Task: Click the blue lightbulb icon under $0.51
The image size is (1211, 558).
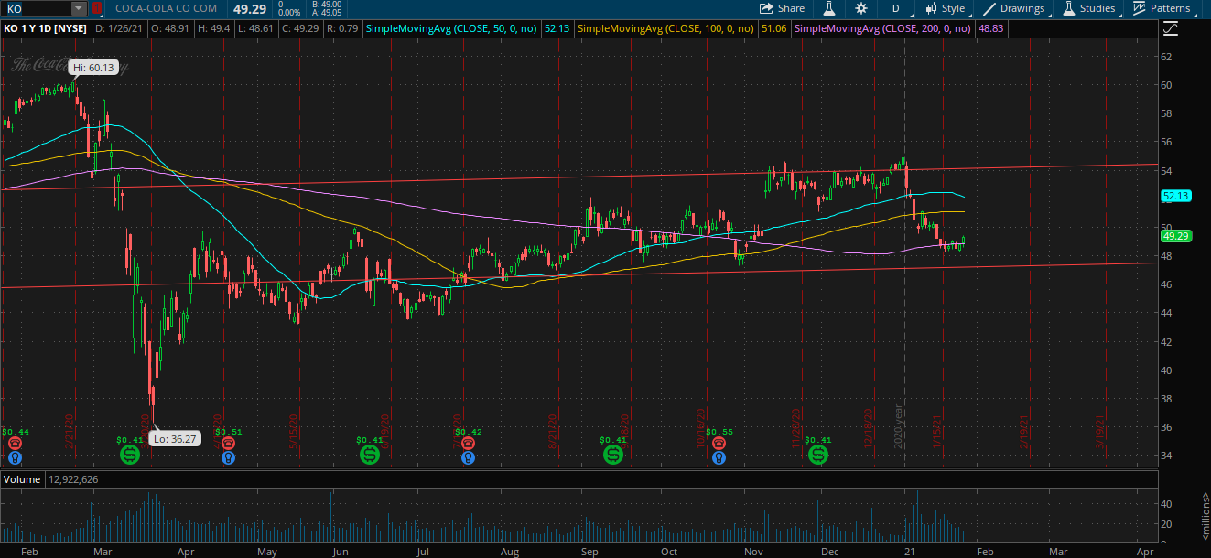Action: point(228,456)
